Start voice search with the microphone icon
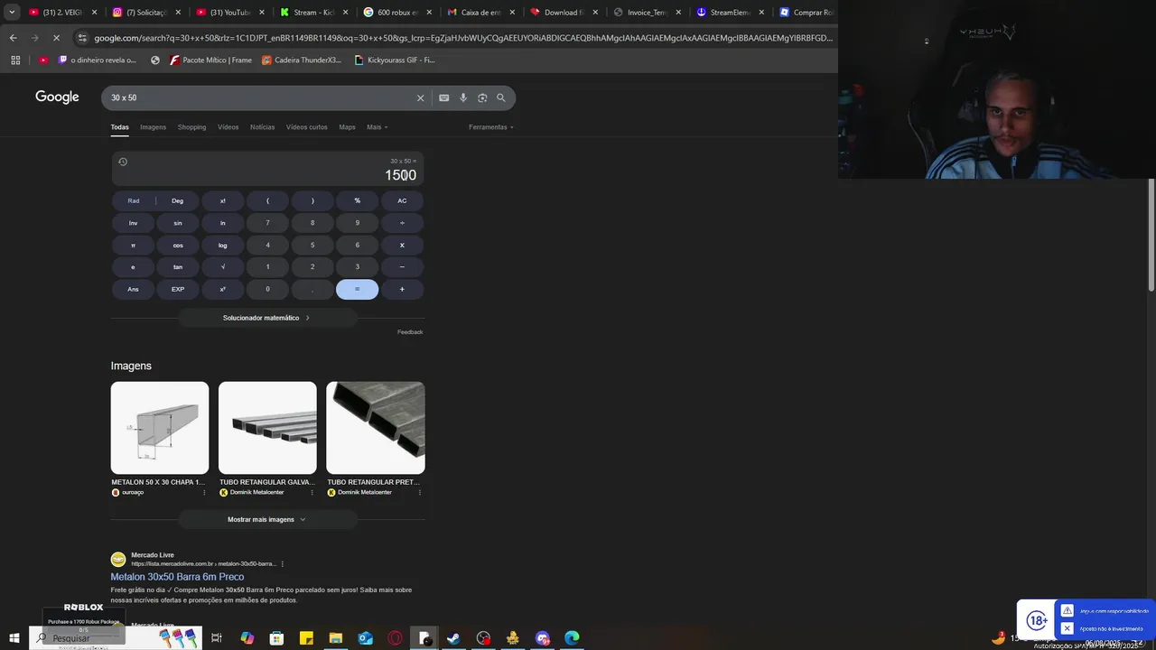Viewport: 1156px width, 650px height. tap(463, 97)
